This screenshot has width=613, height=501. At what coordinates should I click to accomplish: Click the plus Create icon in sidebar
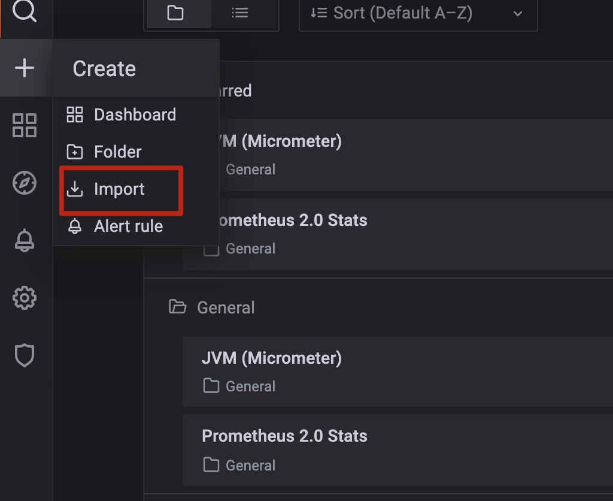[x=25, y=68]
